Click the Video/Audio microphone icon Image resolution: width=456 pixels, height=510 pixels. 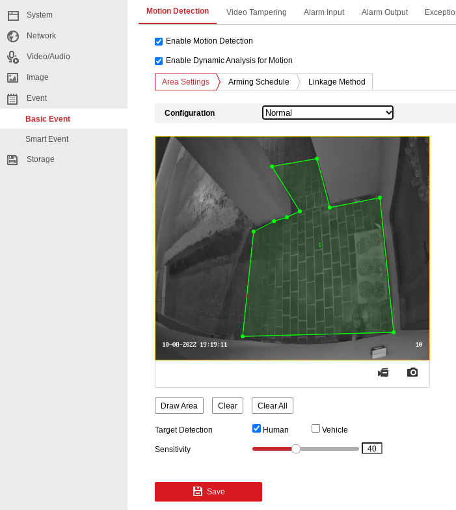[x=13, y=57]
